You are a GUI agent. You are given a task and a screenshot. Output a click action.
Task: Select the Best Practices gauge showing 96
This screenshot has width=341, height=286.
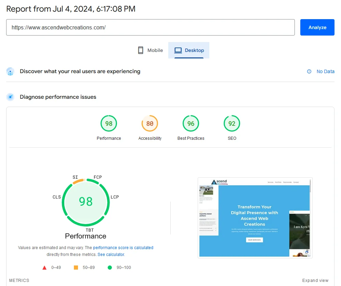coord(191,123)
